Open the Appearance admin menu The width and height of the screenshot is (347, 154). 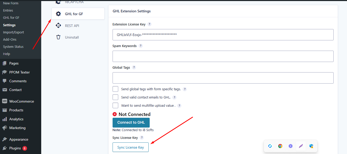pyautogui.click(x=19, y=139)
